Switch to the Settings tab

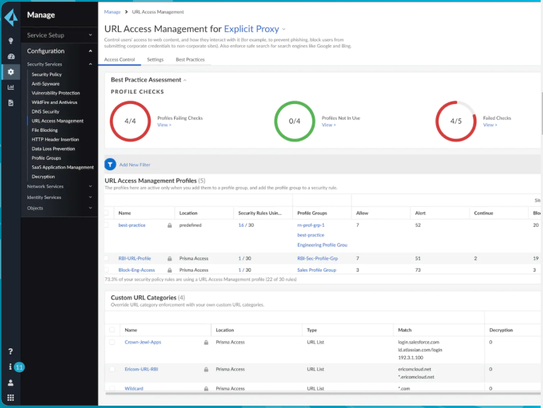155,60
